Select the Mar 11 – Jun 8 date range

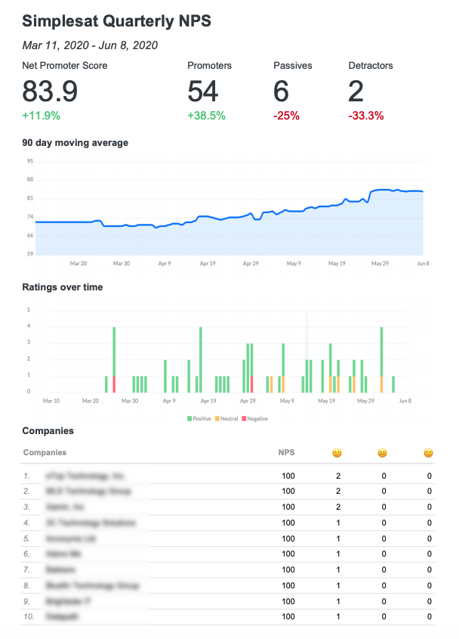click(90, 45)
